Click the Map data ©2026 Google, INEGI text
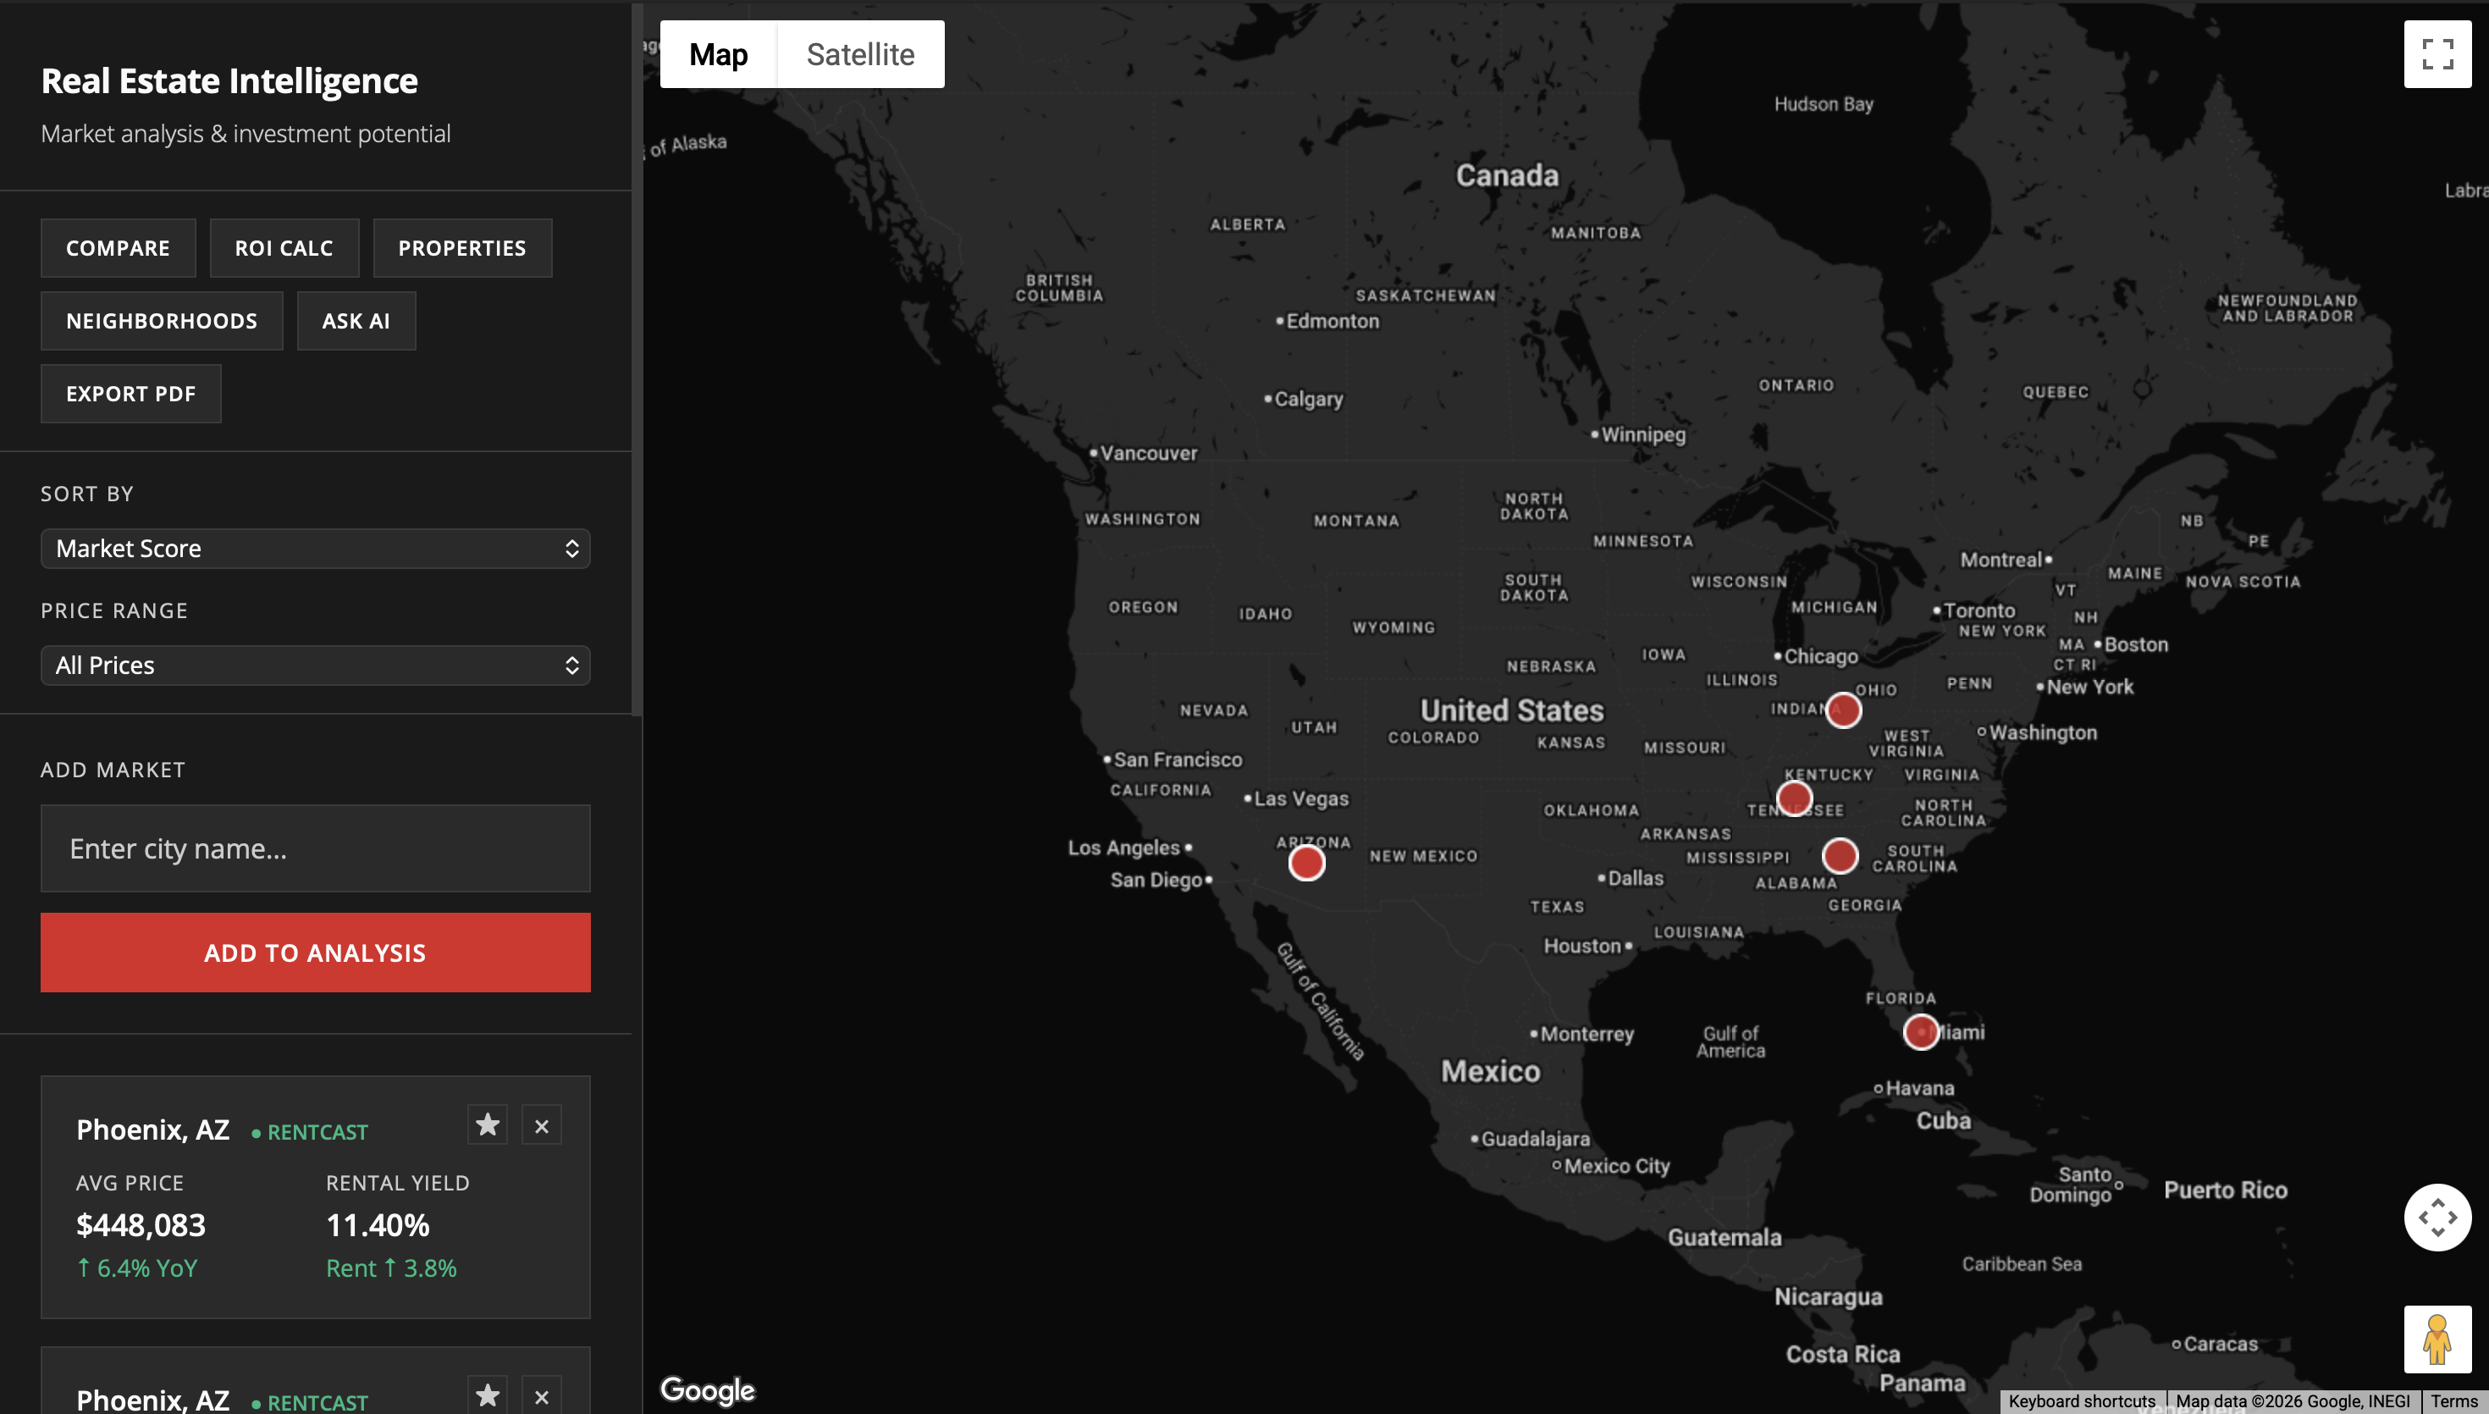Viewport: 2489px width, 1414px height. click(x=2293, y=1401)
